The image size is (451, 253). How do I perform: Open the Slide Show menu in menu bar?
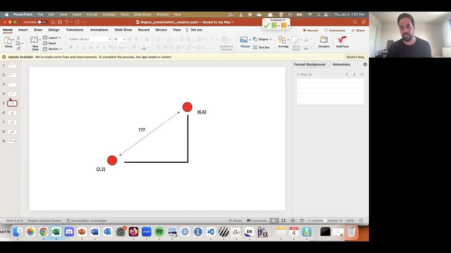142,14
